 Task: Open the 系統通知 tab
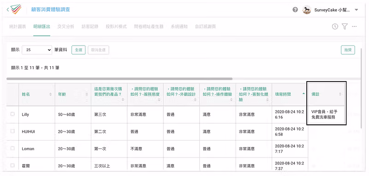pyautogui.click(x=179, y=27)
